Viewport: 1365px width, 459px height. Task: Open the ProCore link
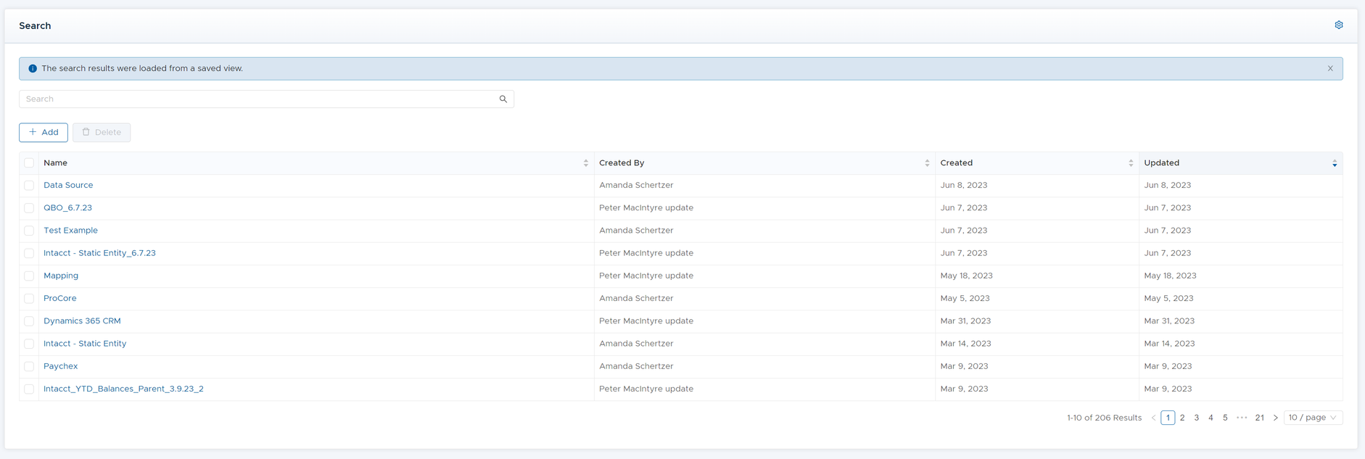pos(59,298)
